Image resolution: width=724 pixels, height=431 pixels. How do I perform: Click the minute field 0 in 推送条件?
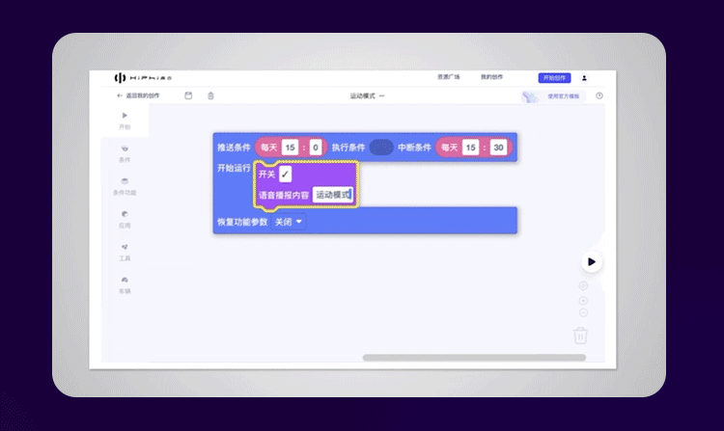(316, 148)
